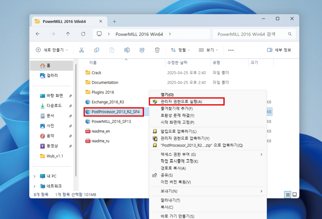
Task: Select 작업 표시줄에 고정(K)
Action: pos(208,161)
